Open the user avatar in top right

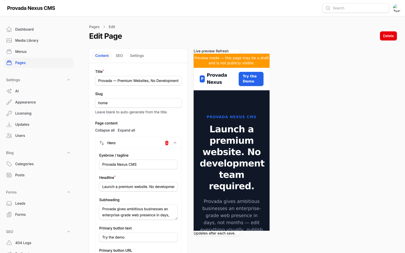[x=396, y=8]
